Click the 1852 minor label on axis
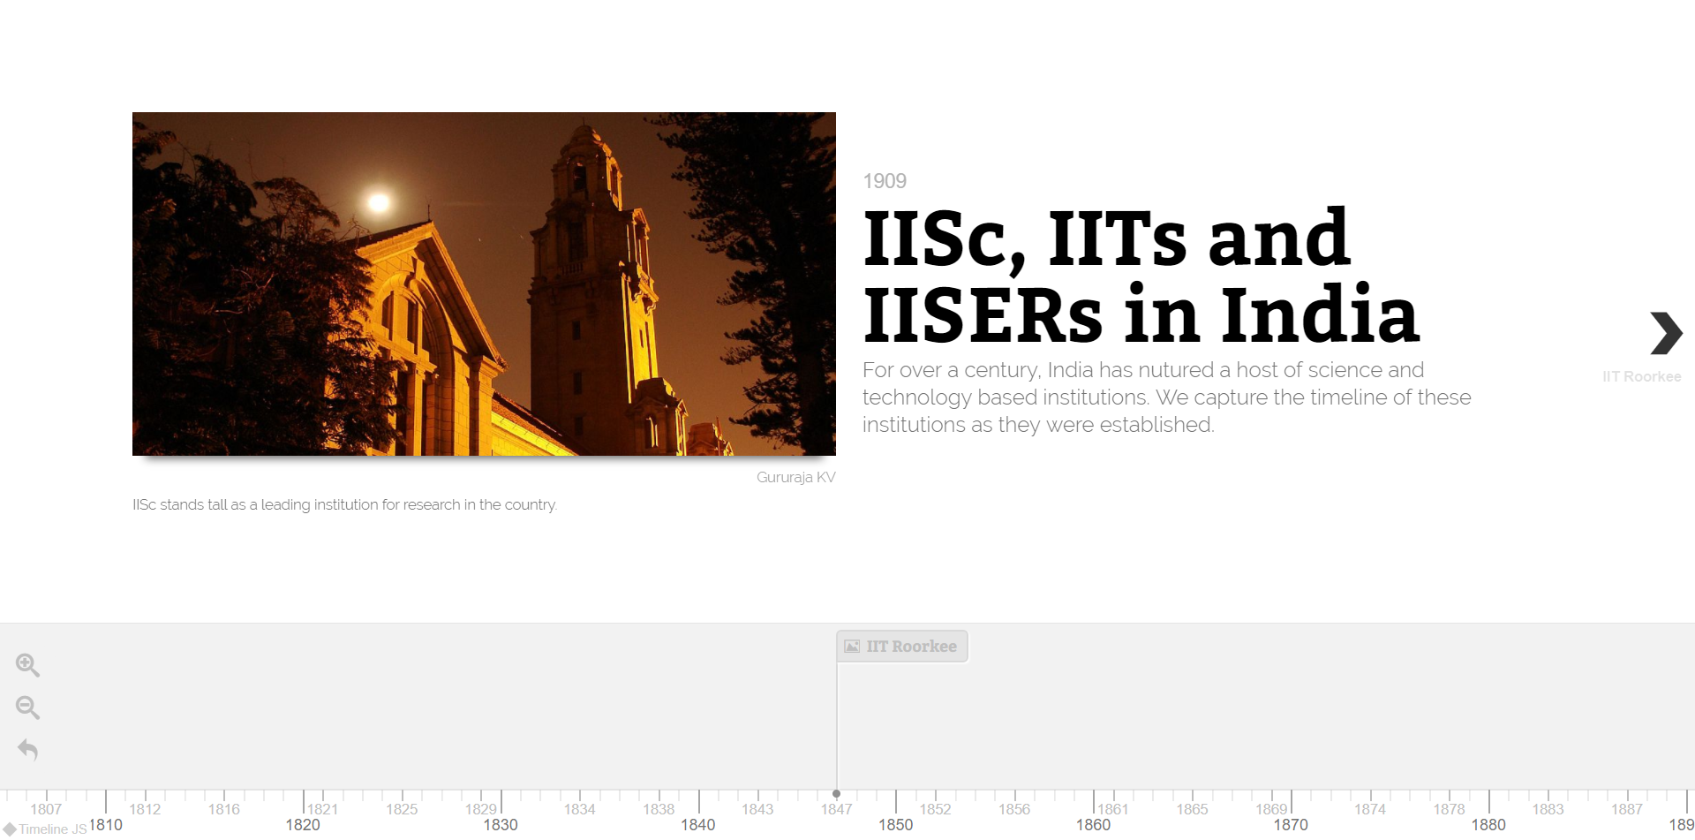 tap(935, 809)
